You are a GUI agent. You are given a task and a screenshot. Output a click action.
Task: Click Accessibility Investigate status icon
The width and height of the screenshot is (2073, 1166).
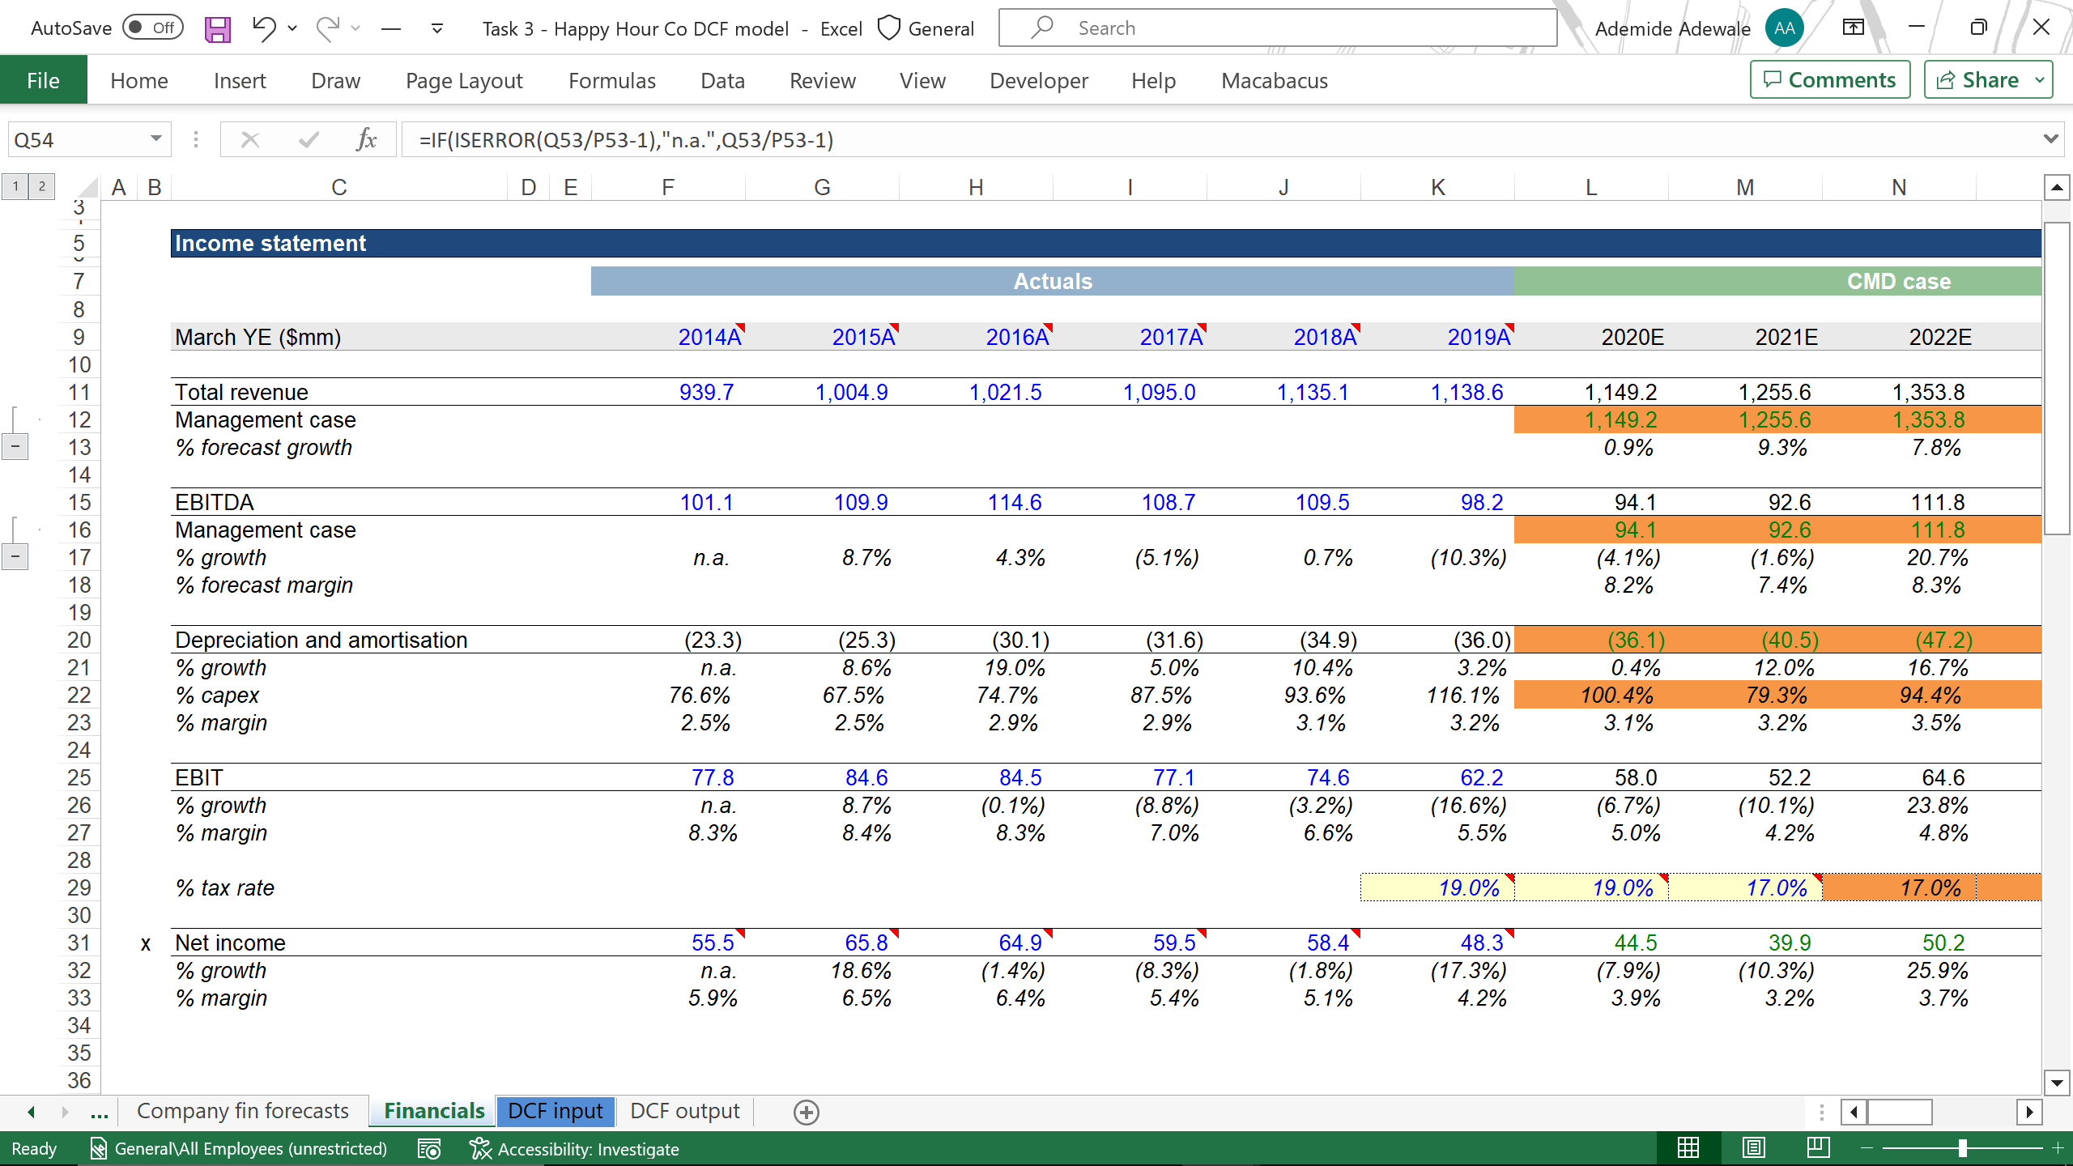(481, 1148)
